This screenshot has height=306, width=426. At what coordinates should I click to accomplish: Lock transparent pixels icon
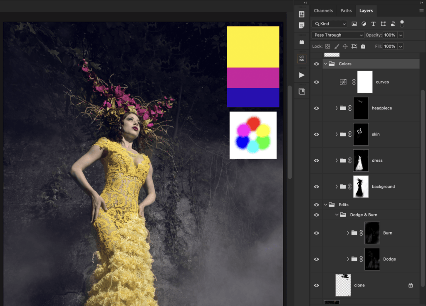(328, 47)
